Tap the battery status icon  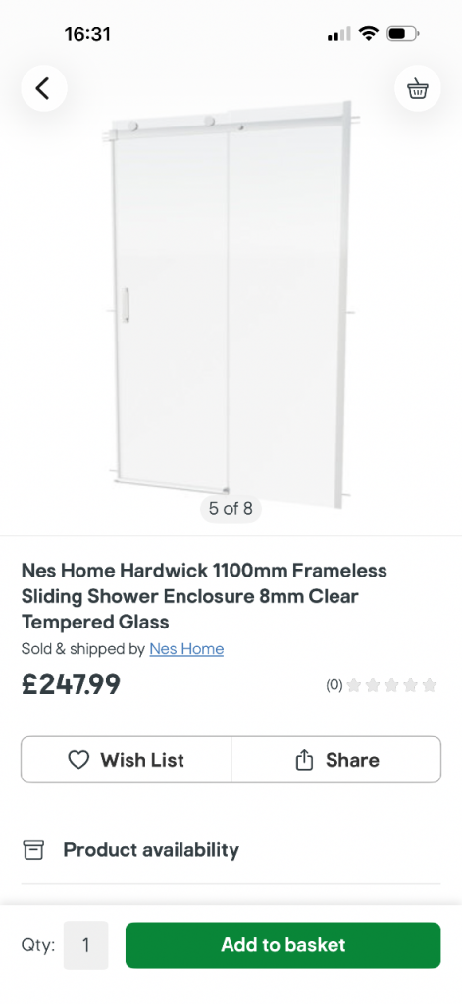tap(402, 34)
